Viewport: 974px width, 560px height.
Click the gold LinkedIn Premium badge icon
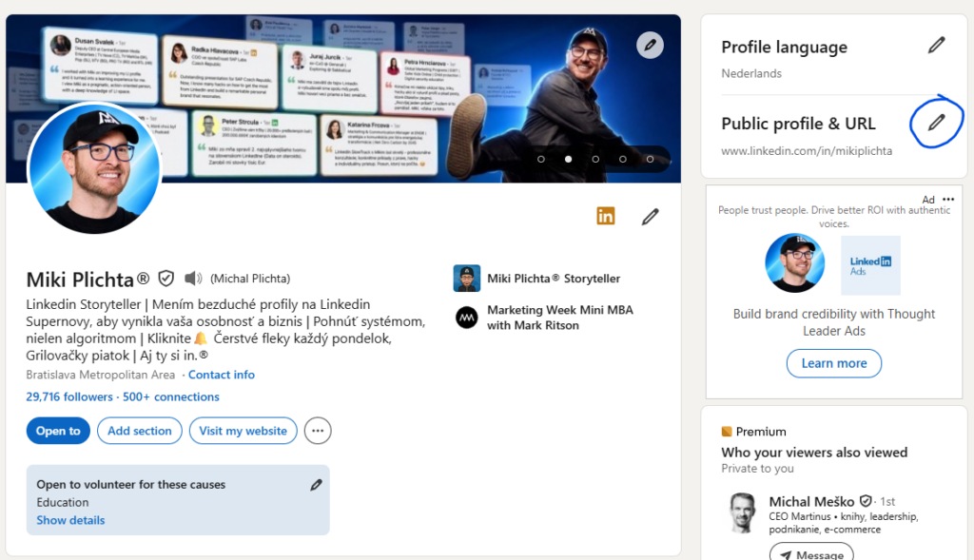[x=606, y=216]
